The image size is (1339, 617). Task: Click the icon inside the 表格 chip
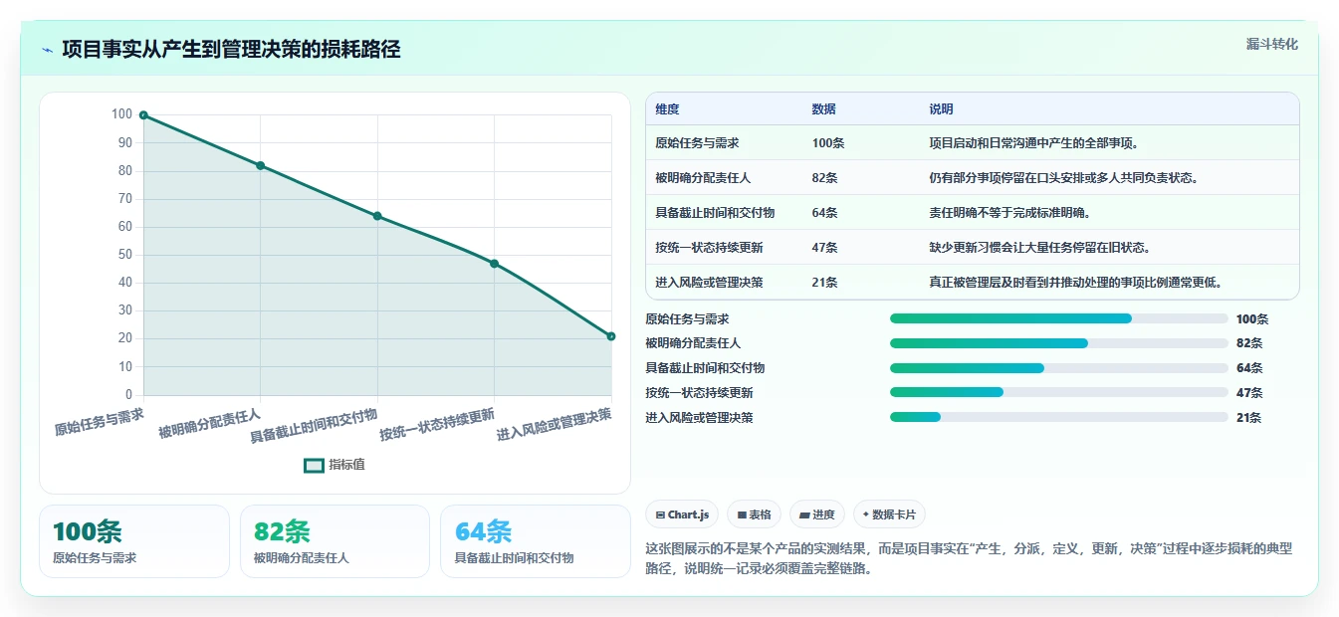point(742,514)
